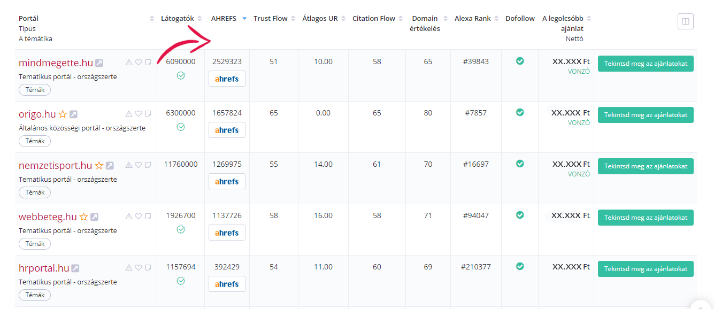This screenshot has width=714, height=309.
Task: Open the external link icon beside hrportal.hu
Action: (75, 268)
